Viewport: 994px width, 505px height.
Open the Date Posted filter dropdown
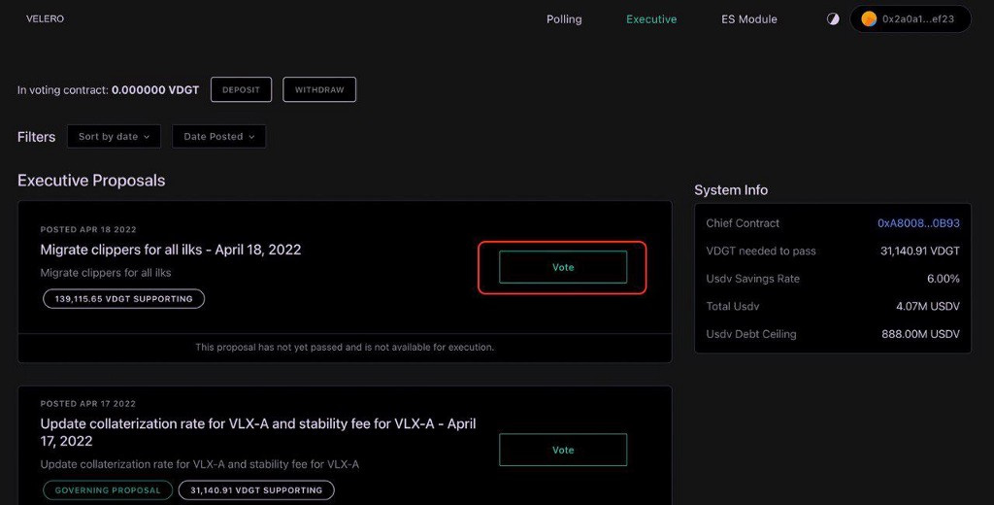click(x=218, y=137)
